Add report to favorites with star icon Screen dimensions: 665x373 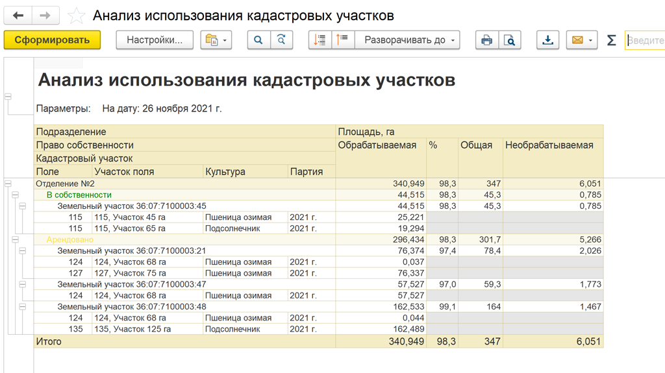(76, 16)
